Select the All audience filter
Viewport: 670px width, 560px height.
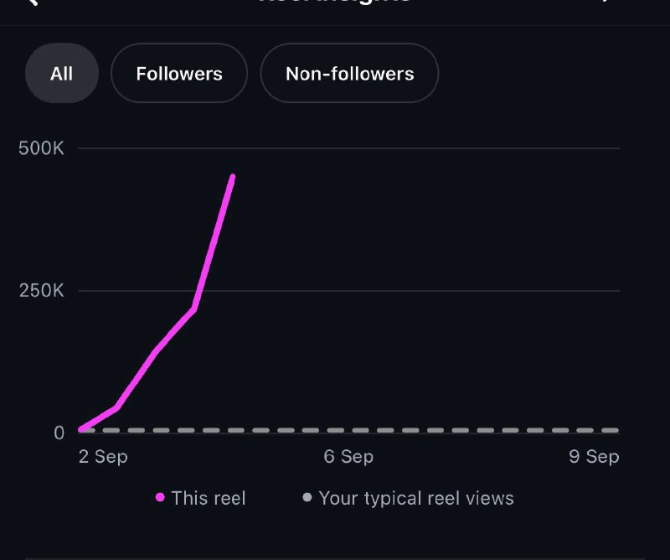tap(62, 73)
